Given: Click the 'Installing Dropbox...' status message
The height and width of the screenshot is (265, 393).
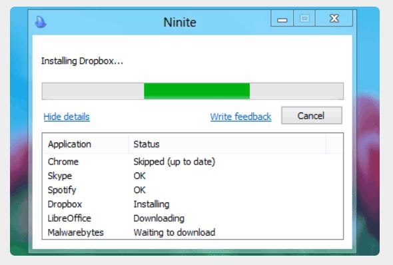Looking at the screenshot, I should coord(82,61).
